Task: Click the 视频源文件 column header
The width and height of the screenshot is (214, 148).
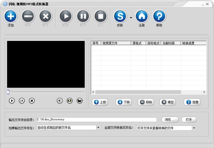Action: [x=116, y=43]
